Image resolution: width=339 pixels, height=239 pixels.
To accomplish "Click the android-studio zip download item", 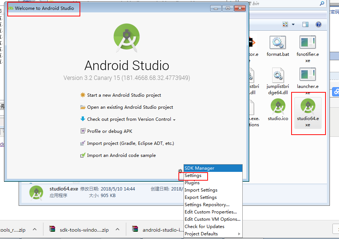I will 158,230.
